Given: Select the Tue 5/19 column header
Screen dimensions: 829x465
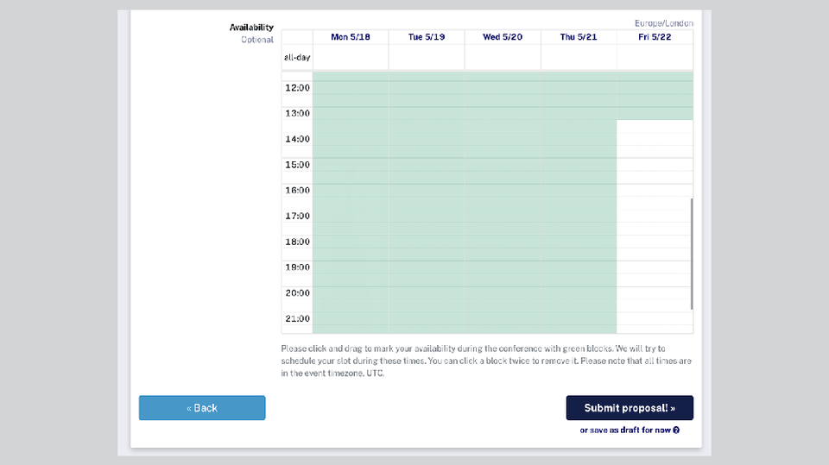Looking at the screenshot, I should click(x=427, y=37).
